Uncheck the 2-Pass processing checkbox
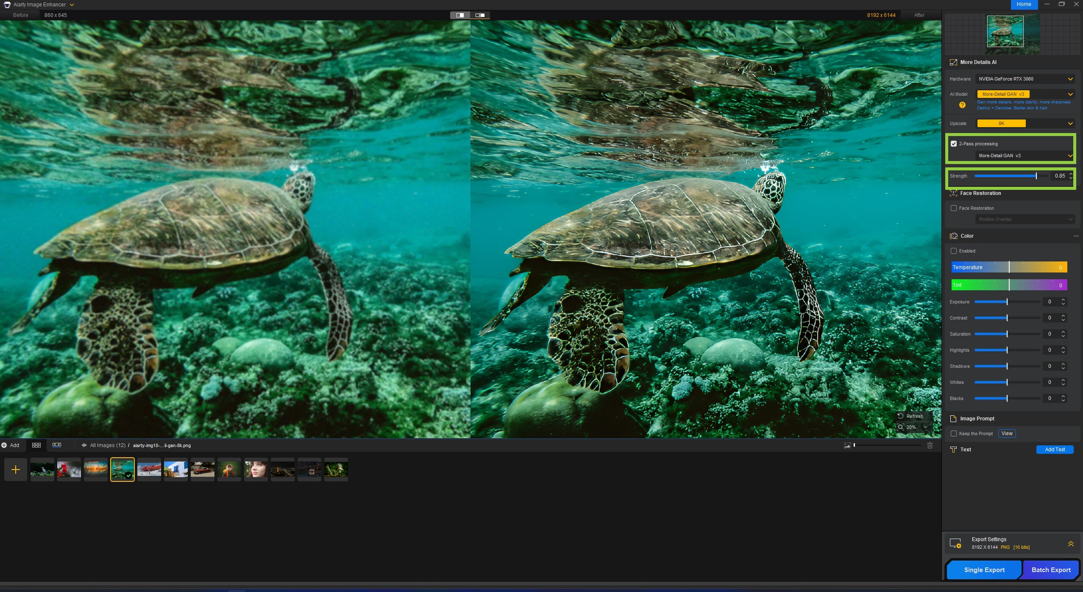Viewport: 1083px width, 592px height. [x=954, y=144]
